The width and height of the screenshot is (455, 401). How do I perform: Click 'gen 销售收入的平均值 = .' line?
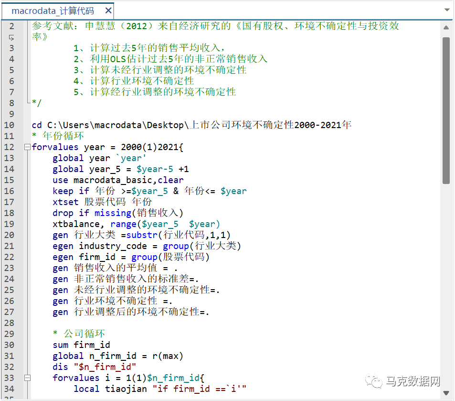pyautogui.click(x=115, y=268)
